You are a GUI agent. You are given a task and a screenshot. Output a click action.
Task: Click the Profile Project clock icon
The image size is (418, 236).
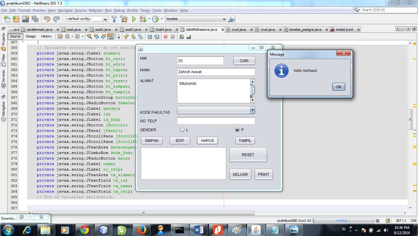pyautogui.click(x=156, y=19)
